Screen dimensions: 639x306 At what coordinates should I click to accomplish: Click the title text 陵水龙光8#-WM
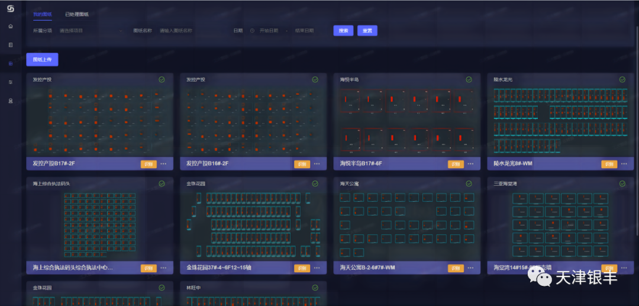tap(513, 164)
